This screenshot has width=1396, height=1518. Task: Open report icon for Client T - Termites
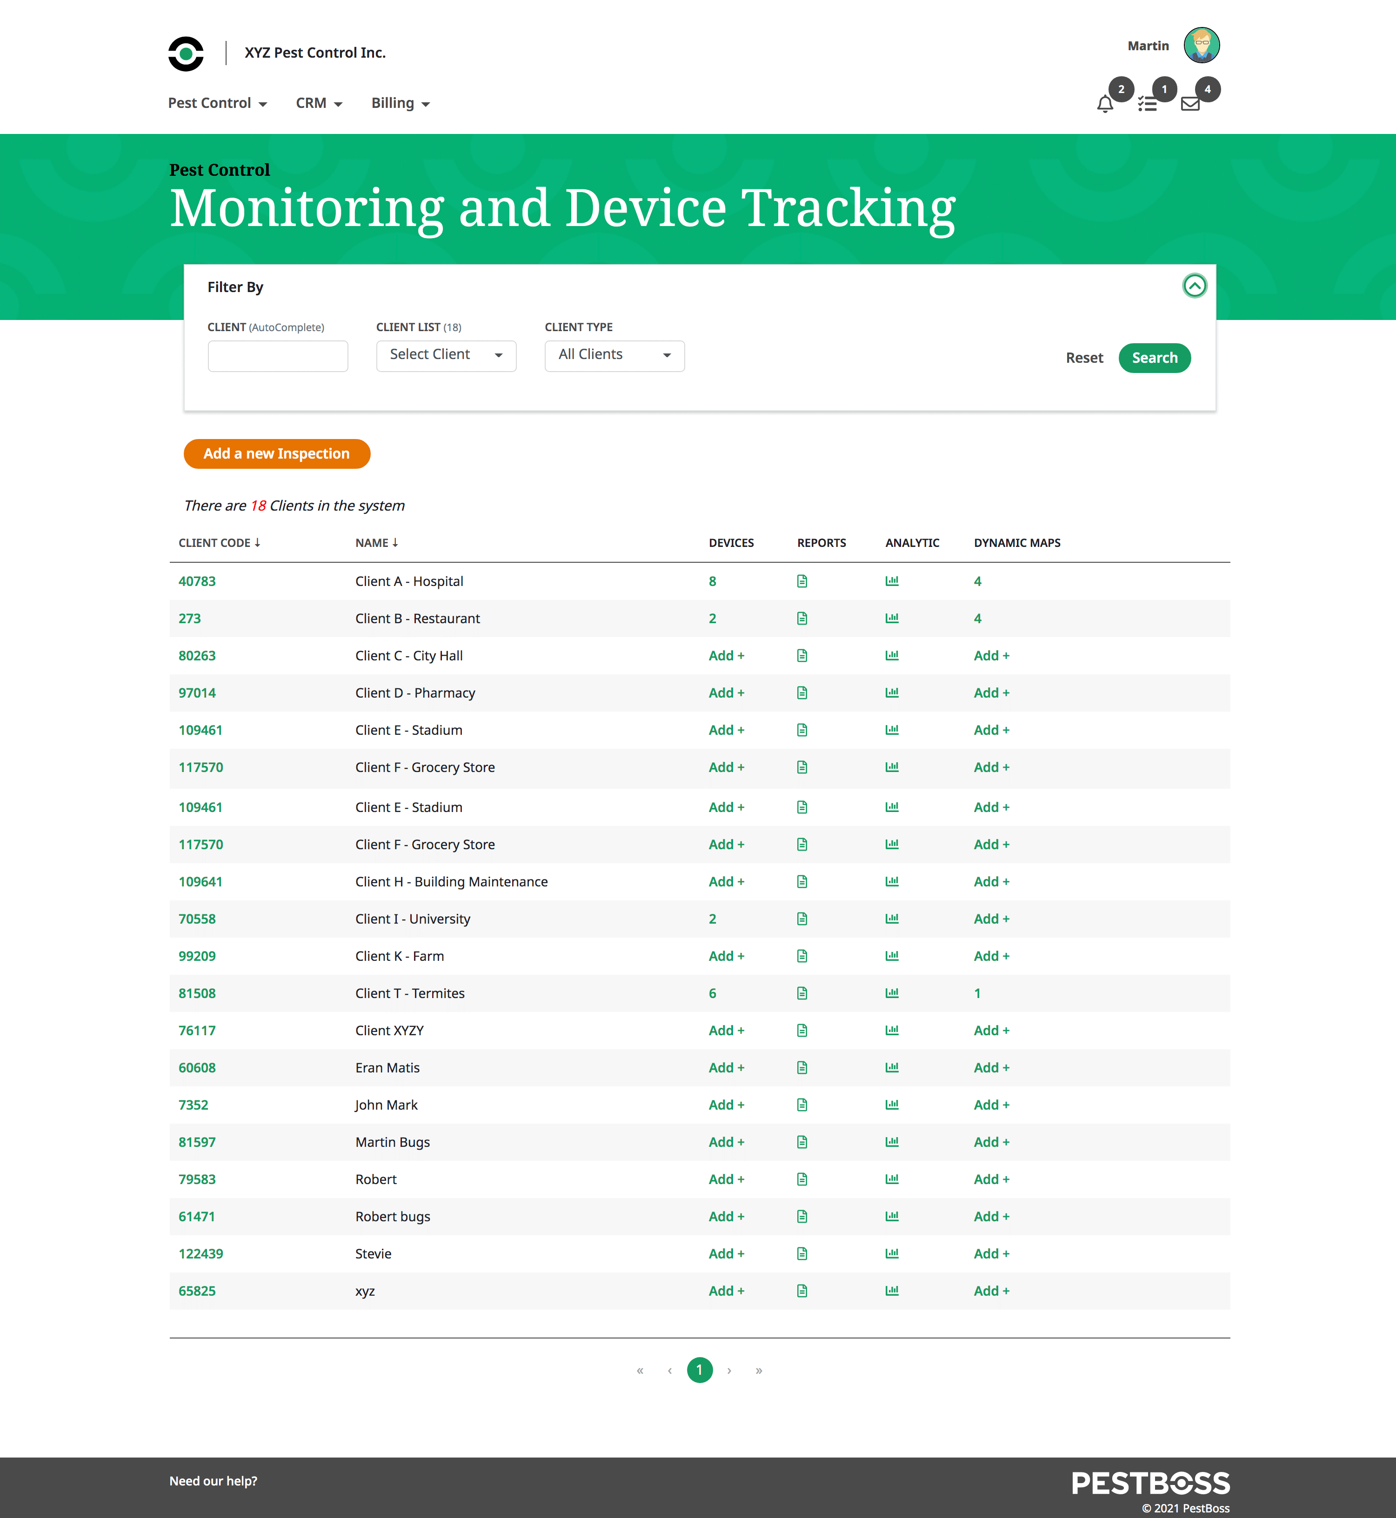click(x=802, y=993)
